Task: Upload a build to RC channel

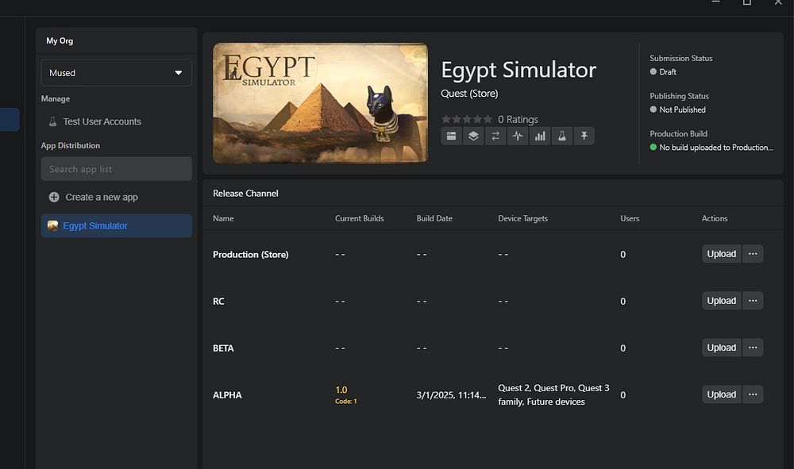Action: (721, 301)
